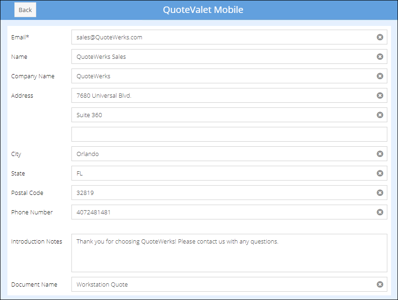Select the Company Name input field
Image resolution: width=398 pixels, height=300 pixels.
pos(223,76)
